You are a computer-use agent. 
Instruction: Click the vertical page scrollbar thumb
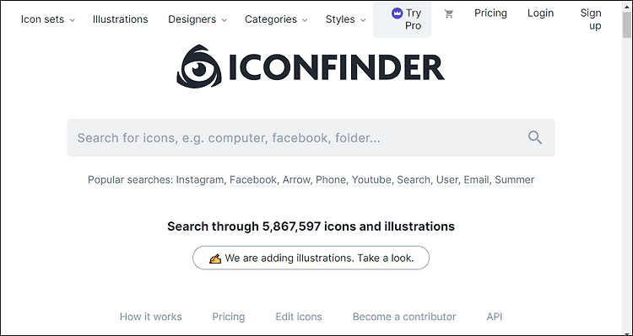tap(627, 25)
